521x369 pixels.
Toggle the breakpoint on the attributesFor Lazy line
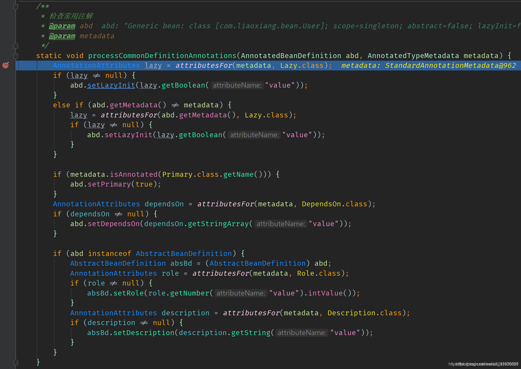(x=6, y=65)
